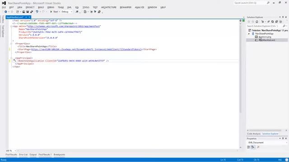Click the Find in Files toolbar icon
Viewport: 289px width, 162px height.
(x=77, y=12)
